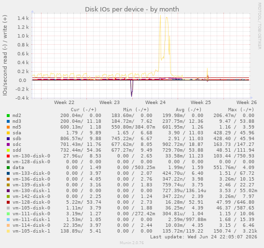Image resolution: width=264 pixels, height=248 pixels.
Task: Click the 'Week 24' x-axis label
Action: (x=155, y=102)
